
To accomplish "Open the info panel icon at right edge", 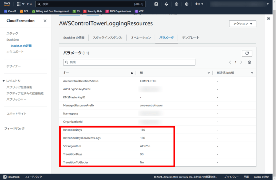I will click(x=268, y=19).
